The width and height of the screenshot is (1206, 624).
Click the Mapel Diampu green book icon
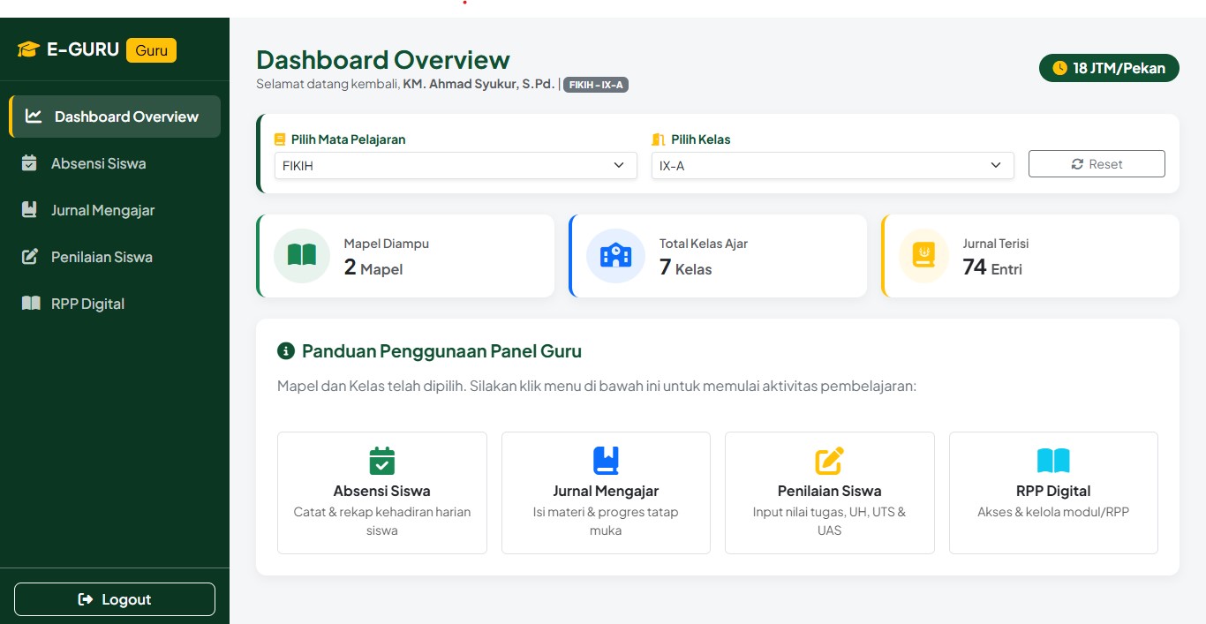point(302,256)
